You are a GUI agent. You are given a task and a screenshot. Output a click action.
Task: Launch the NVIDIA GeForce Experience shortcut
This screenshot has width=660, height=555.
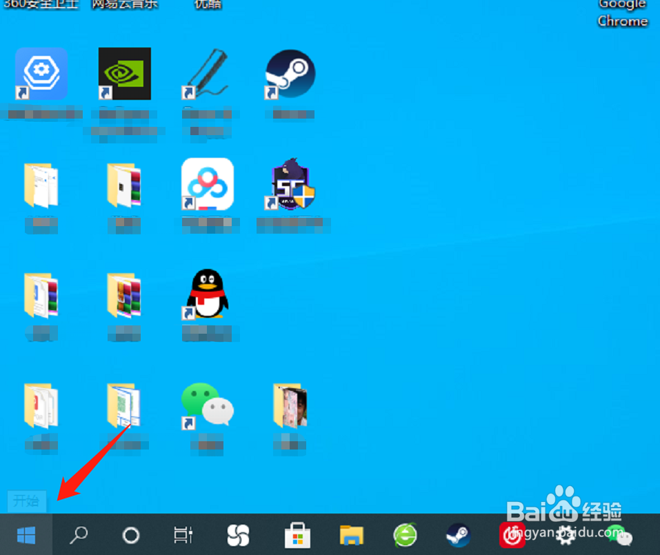(x=125, y=74)
